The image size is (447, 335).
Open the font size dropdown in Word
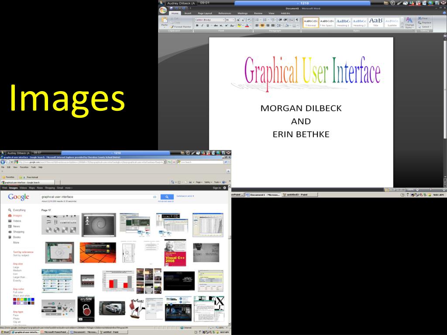[234, 20]
